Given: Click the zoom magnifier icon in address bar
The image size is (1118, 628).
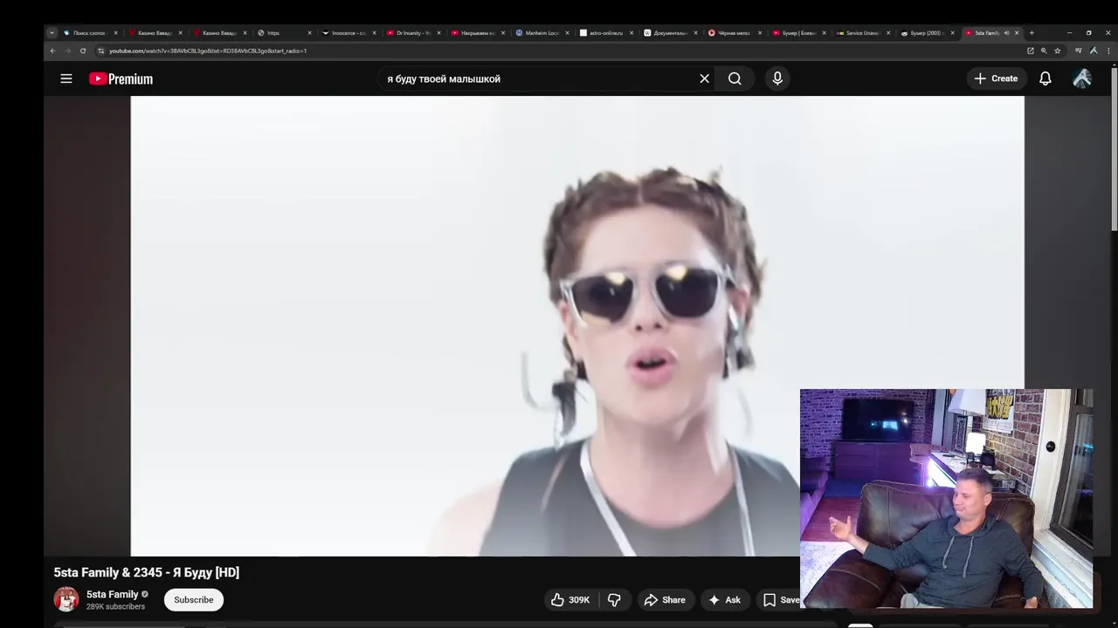Looking at the screenshot, I should (x=1043, y=51).
